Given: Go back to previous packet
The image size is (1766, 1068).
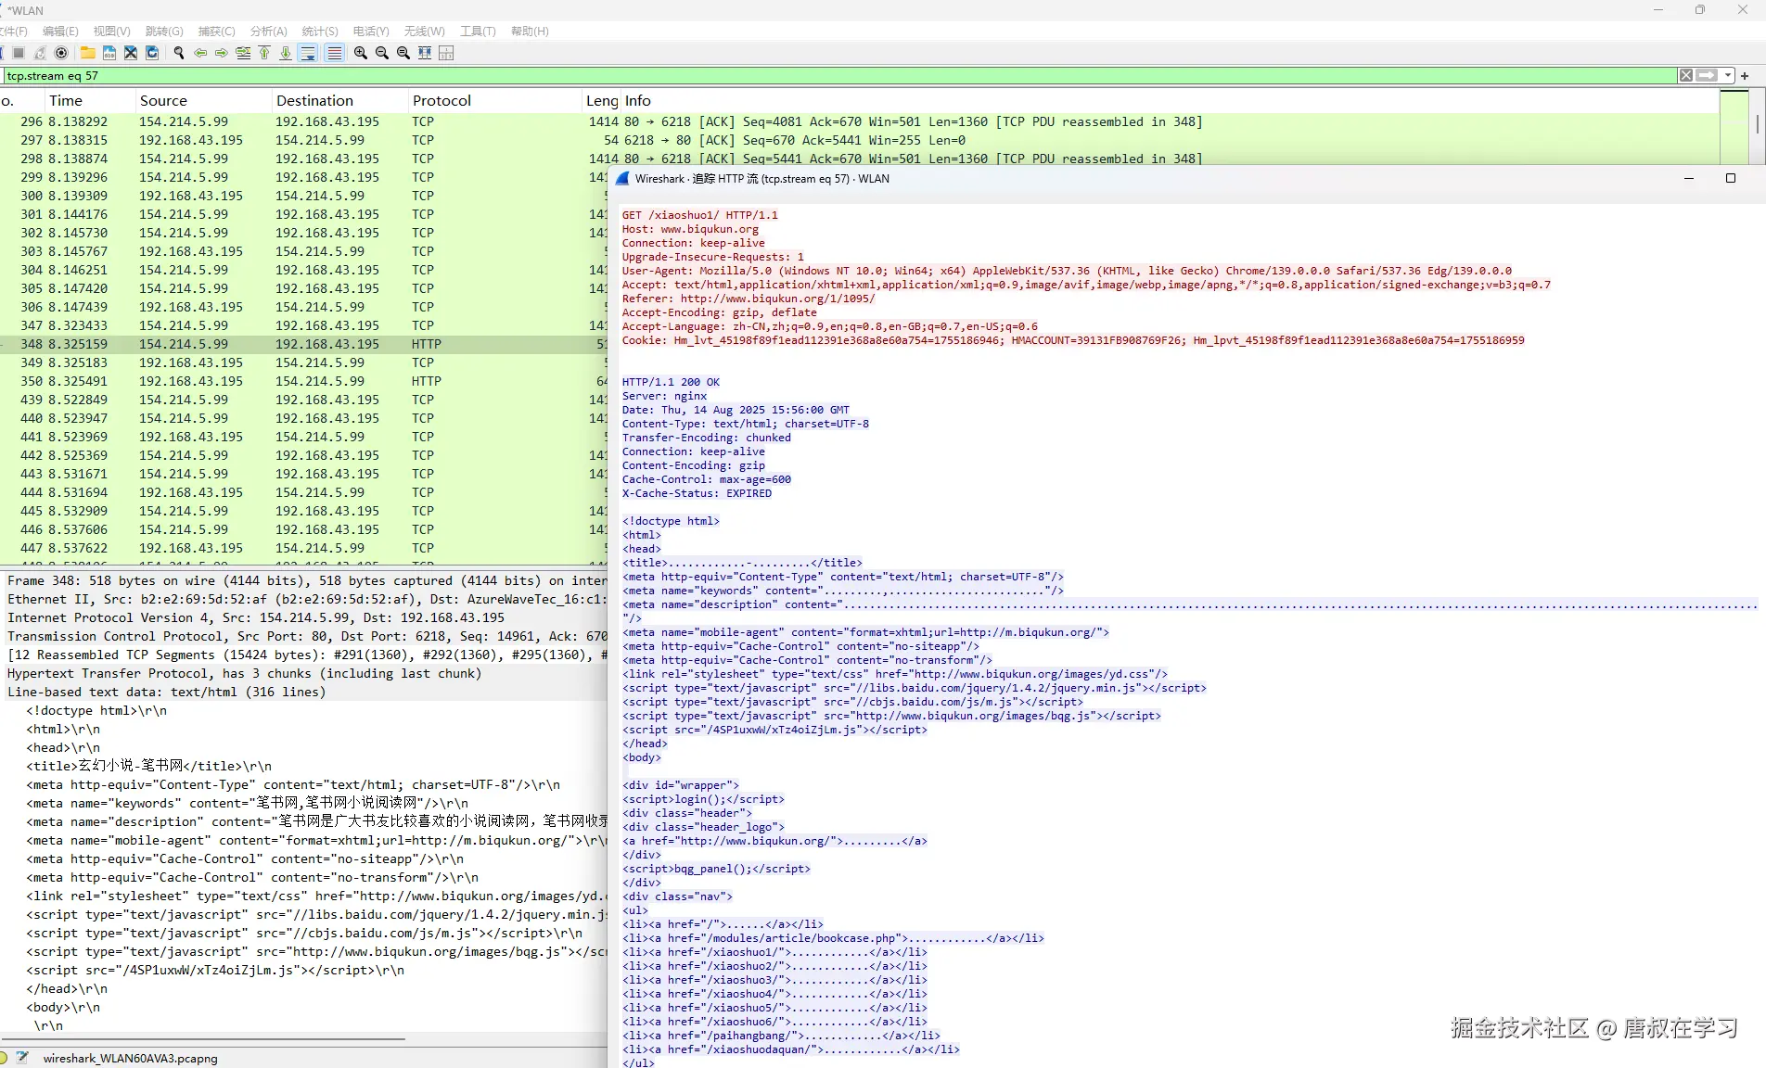Looking at the screenshot, I should (200, 53).
